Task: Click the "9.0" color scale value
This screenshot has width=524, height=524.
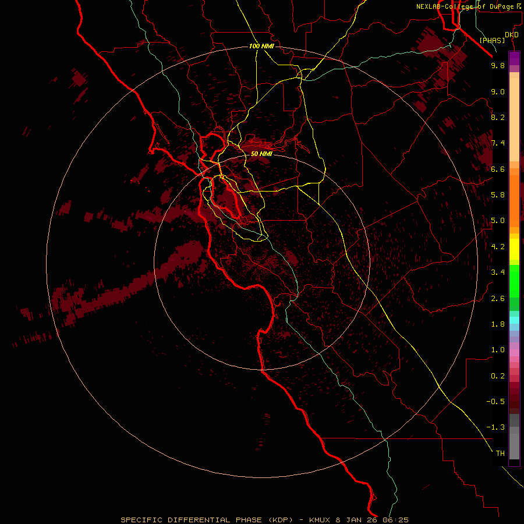Action: (x=498, y=91)
